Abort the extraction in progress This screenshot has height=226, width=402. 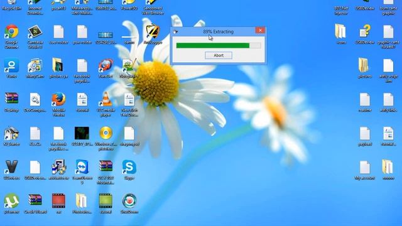click(x=219, y=55)
